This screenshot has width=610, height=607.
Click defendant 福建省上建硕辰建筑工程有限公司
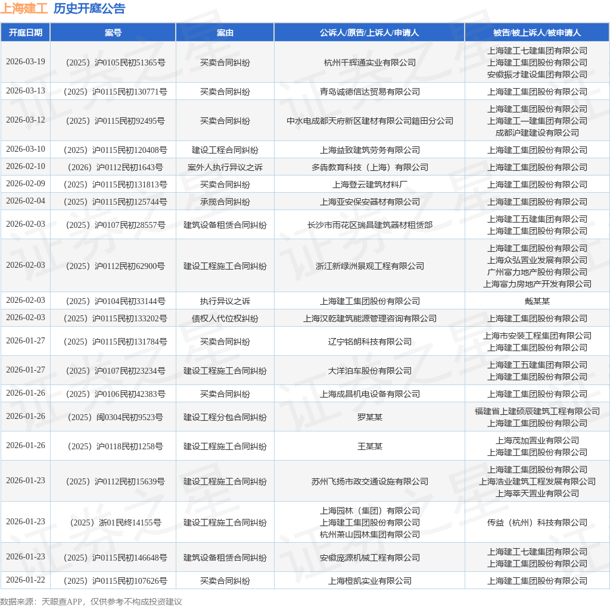pos(537,411)
